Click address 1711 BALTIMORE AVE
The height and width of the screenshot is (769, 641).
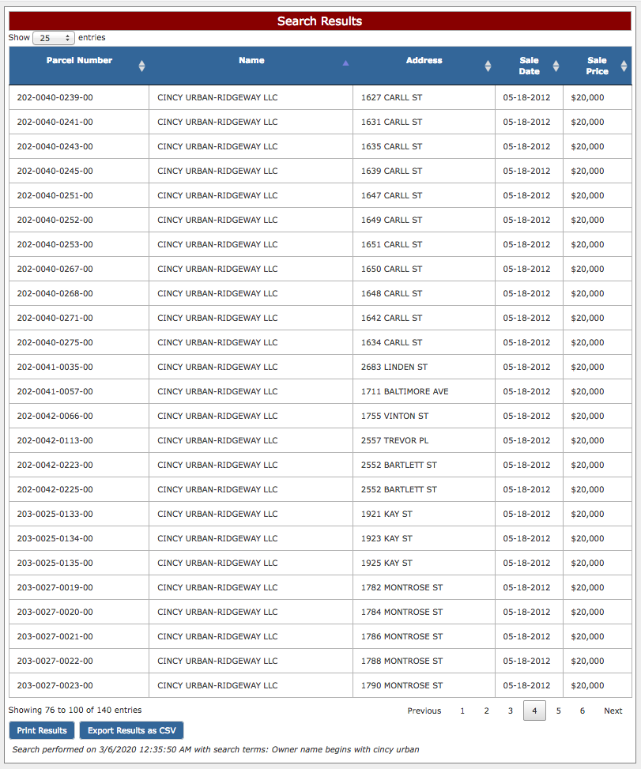(405, 392)
